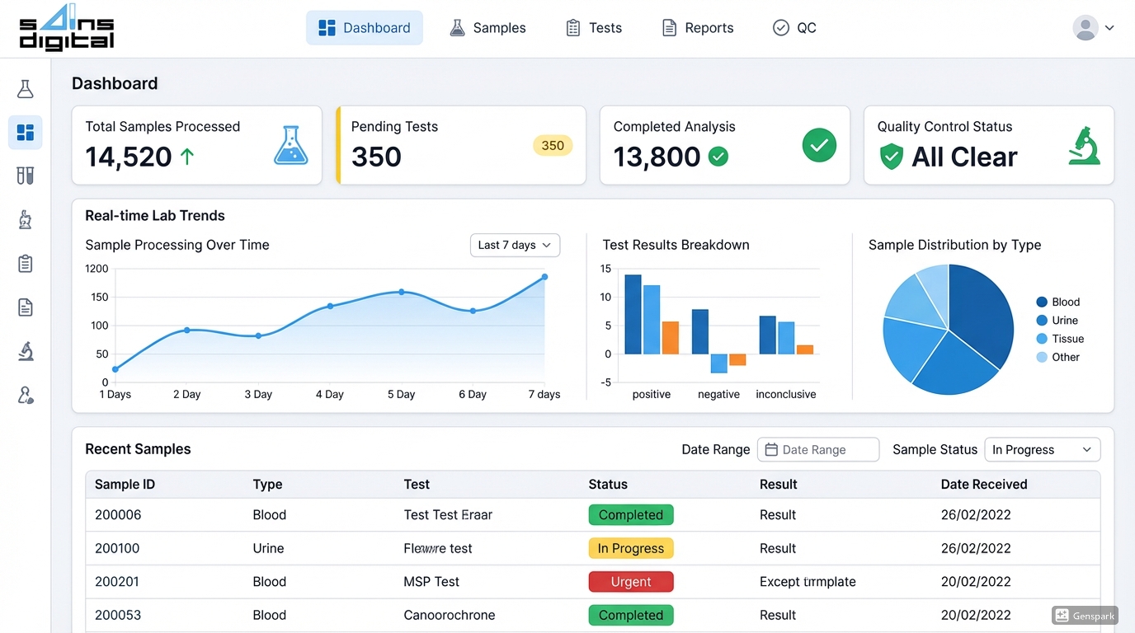Viewport: 1135px width, 633px height.
Task: Click the Completed badge for sample 200006
Action: tap(631, 514)
